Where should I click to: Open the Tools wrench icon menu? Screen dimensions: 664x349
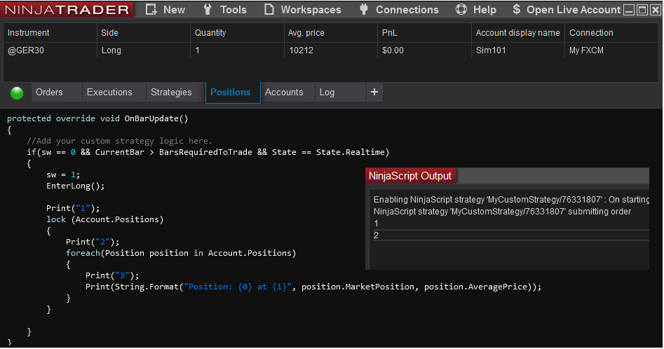tap(207, 10)
